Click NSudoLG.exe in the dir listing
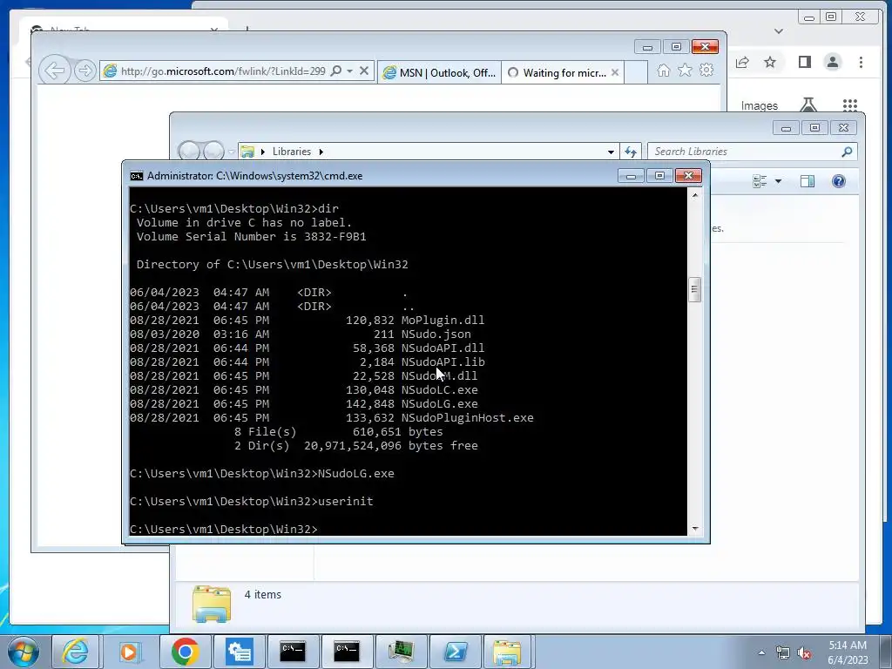This screenshot has height=669, width=892. 440,404
